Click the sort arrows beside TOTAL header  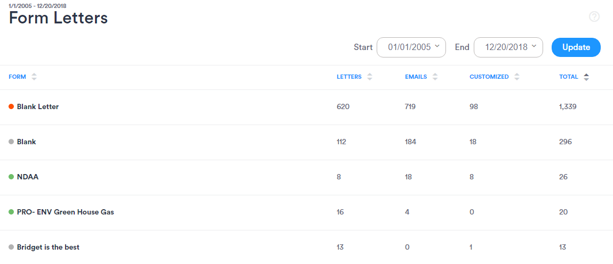586,77
